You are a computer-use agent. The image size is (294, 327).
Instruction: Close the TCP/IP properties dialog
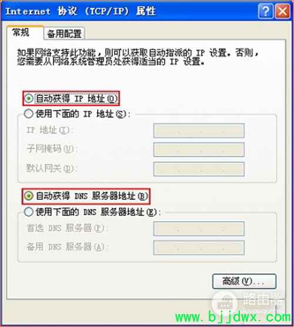(x=282, y=11)
